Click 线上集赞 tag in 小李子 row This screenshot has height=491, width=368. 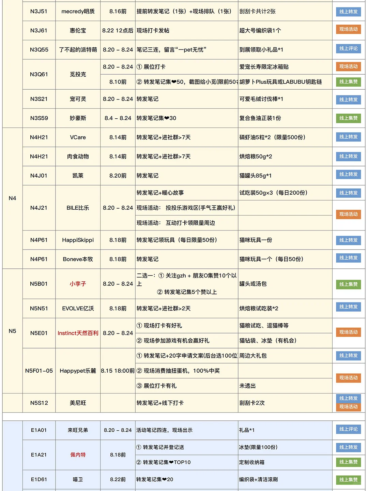[x=348, y=284]
